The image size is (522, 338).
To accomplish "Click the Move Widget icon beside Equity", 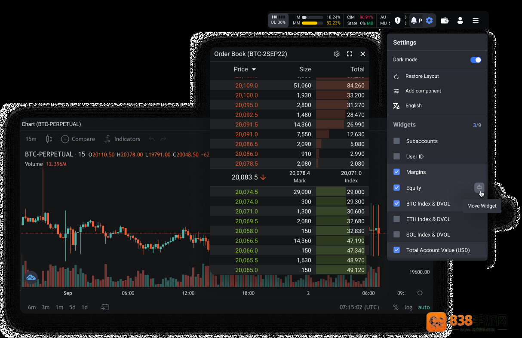I will [x=479, y=187].
